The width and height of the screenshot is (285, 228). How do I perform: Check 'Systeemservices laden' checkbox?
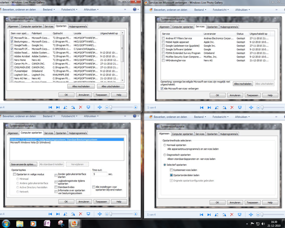coord(171,170)
